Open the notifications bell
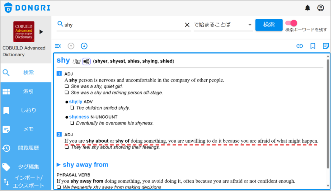Image resolution: width=331 pixels, height=191 pixels. click(308, 8)
